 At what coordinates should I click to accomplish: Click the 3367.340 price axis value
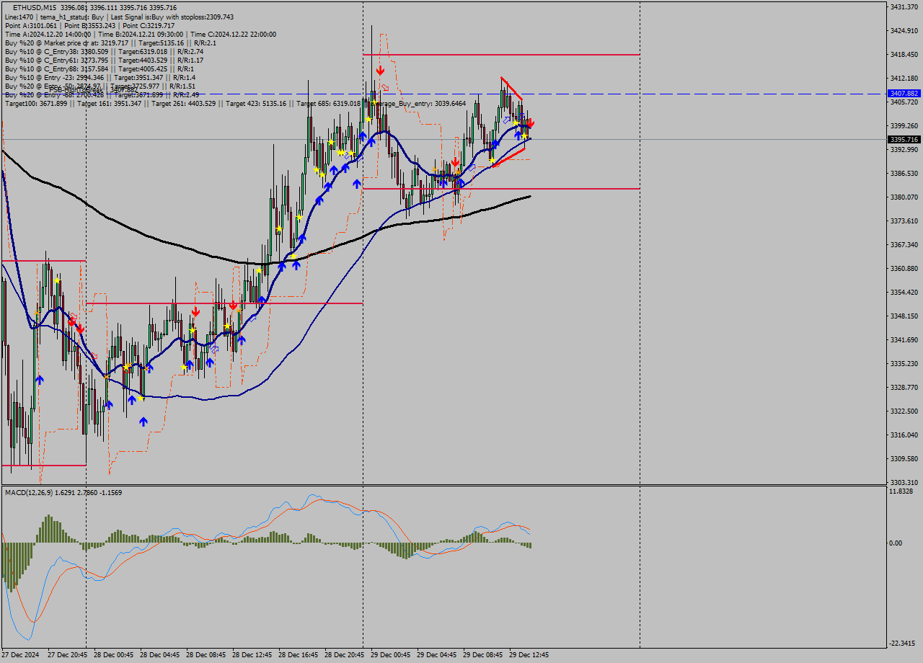click(904, 244)
